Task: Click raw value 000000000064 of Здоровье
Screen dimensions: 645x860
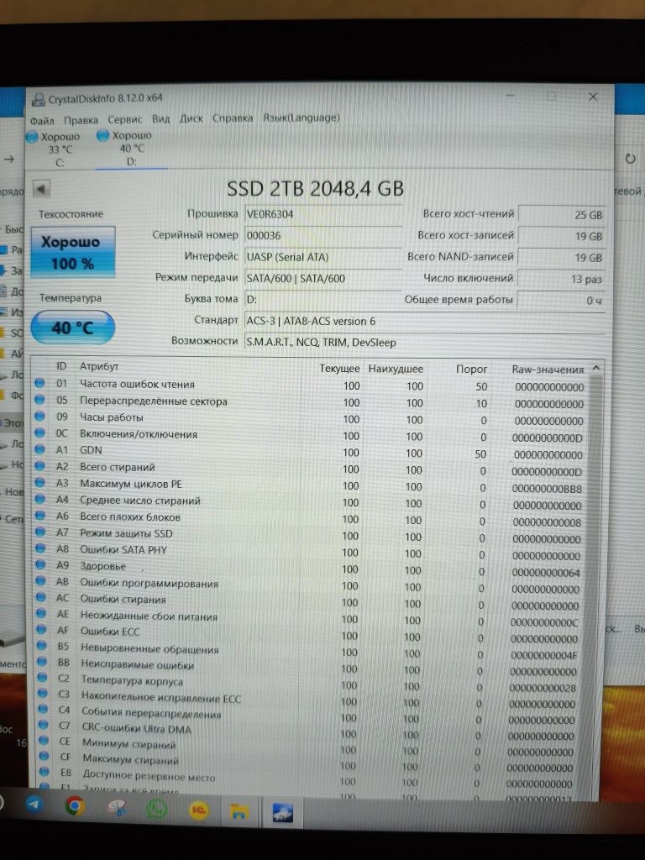Action: 545,573
